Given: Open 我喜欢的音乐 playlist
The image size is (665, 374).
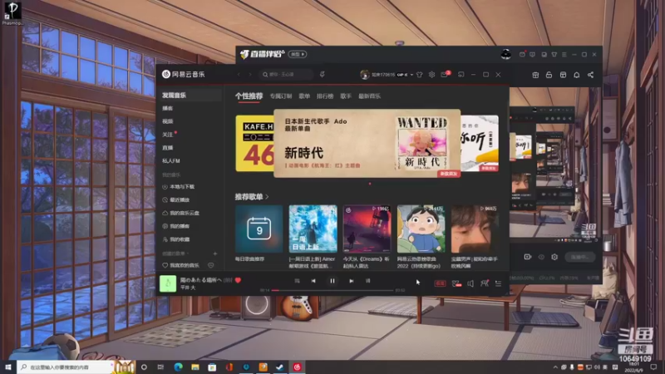Looking at the screenshot, I should tap(181, 265).
